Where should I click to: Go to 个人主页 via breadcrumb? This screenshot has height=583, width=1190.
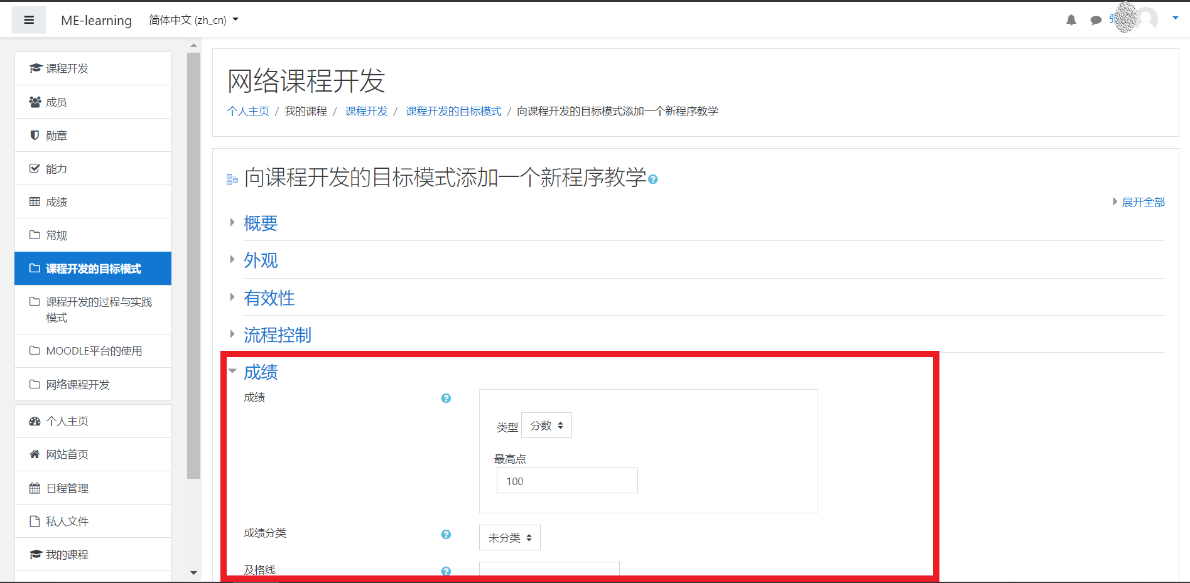tap(247, 111)
